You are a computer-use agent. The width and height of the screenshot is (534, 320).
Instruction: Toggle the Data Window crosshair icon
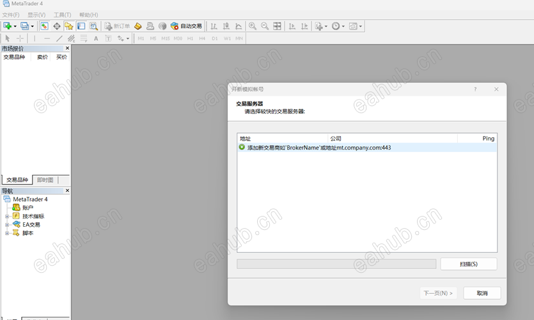[57, 26]
